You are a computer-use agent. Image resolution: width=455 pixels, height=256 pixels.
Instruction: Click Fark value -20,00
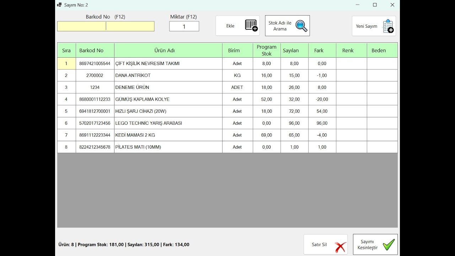tap(322, 99)
